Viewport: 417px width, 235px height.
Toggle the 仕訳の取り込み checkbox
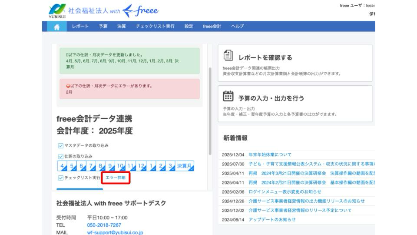coord(61,156)
